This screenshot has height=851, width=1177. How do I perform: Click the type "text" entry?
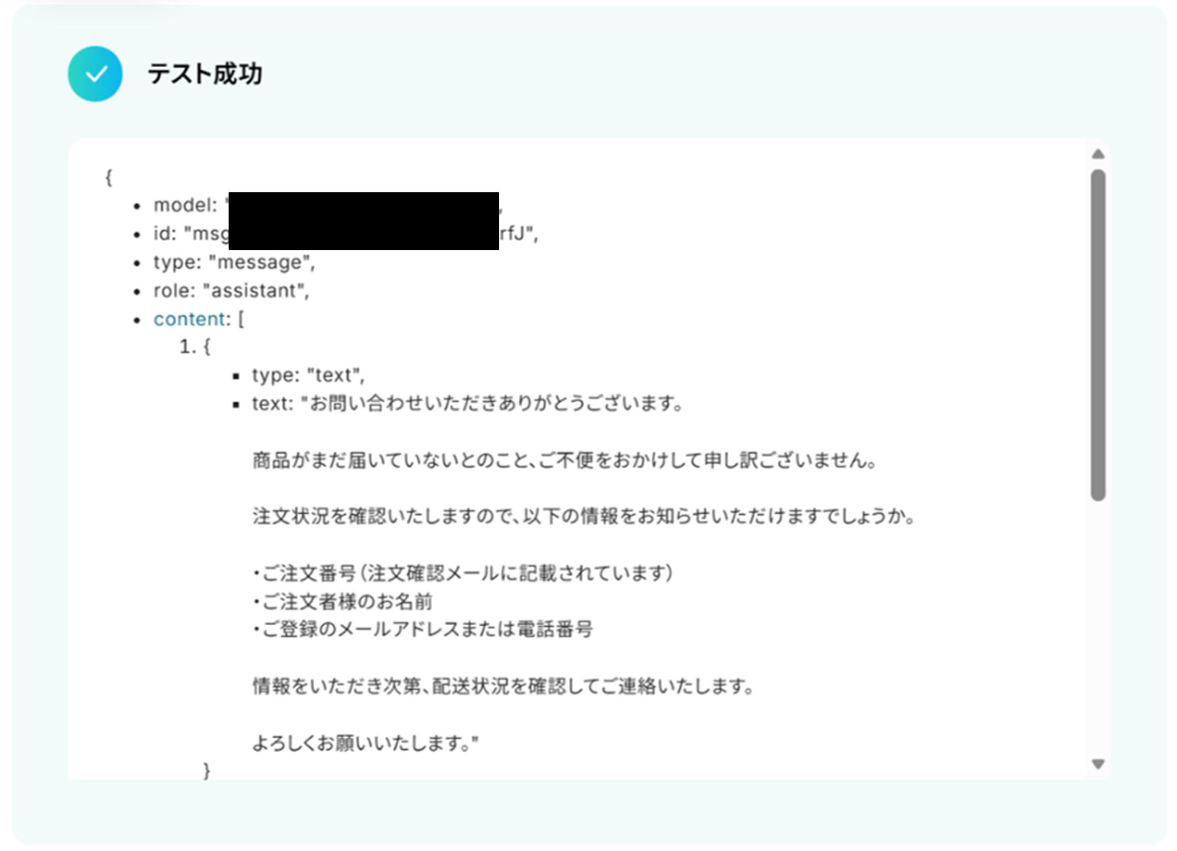coord(308,375)
